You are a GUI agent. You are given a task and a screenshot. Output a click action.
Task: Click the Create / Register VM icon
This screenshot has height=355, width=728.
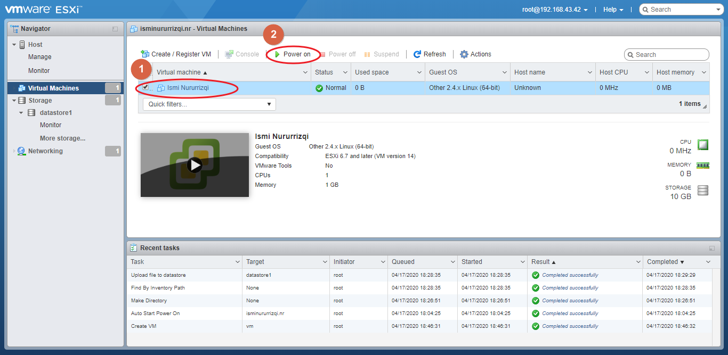pyautogui.click(x=144, y=54)
